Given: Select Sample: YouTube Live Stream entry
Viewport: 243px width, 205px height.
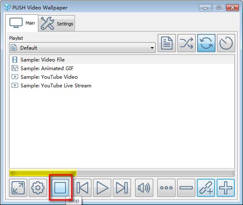Looking at the screenshot, I should pyautogui.click(x=122, y=85).
